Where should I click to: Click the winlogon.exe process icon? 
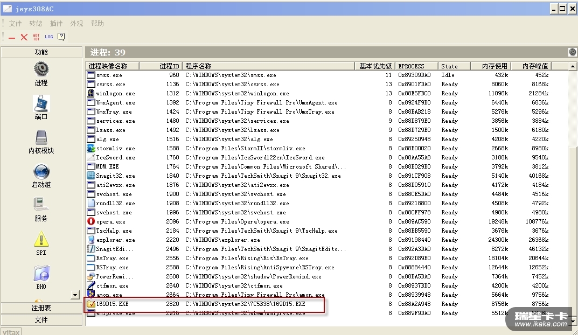[x=91, y=93]
